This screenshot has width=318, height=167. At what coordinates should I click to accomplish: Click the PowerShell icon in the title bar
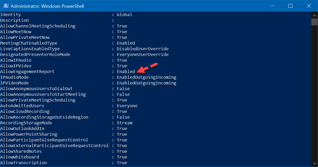(5, 6)
